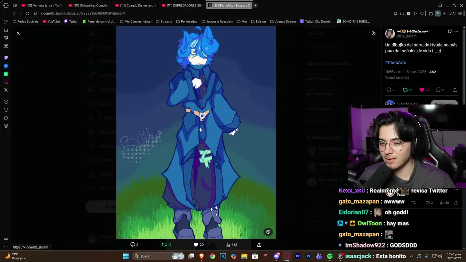
Task: Click the tweet author's avatar
Action: (x=390, y=34)
